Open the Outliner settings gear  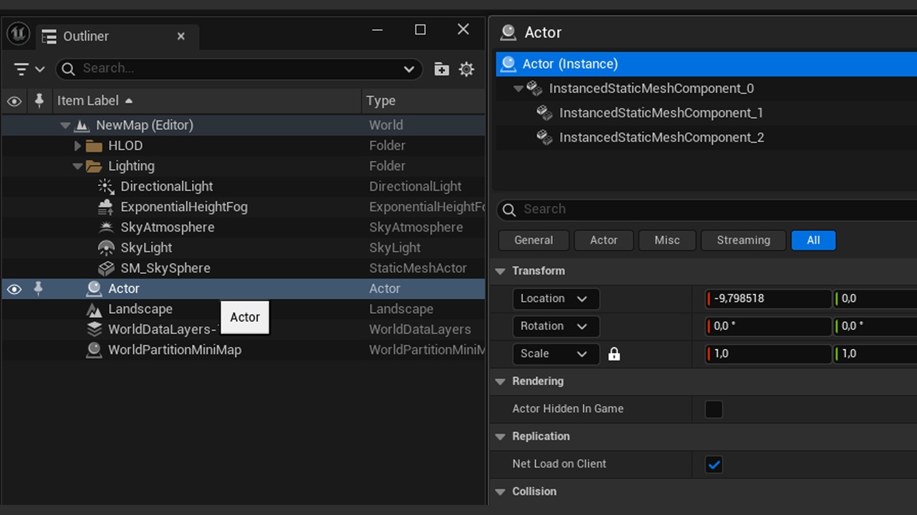[x=466, y=69]
